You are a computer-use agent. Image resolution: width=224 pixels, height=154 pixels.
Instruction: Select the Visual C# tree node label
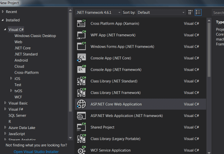(16, 29)
